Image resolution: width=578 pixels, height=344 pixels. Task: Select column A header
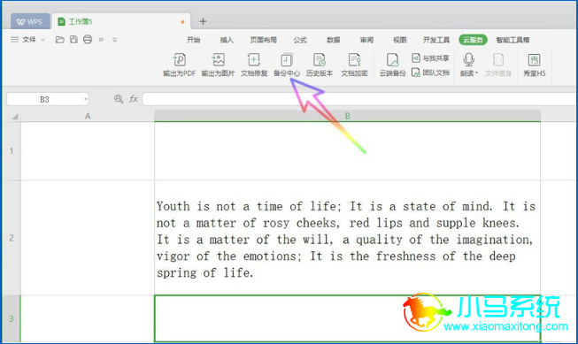tap(88, 116)
